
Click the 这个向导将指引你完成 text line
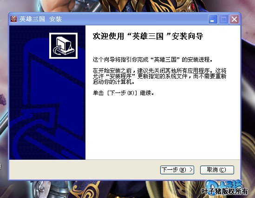click(x=152, y=60)
